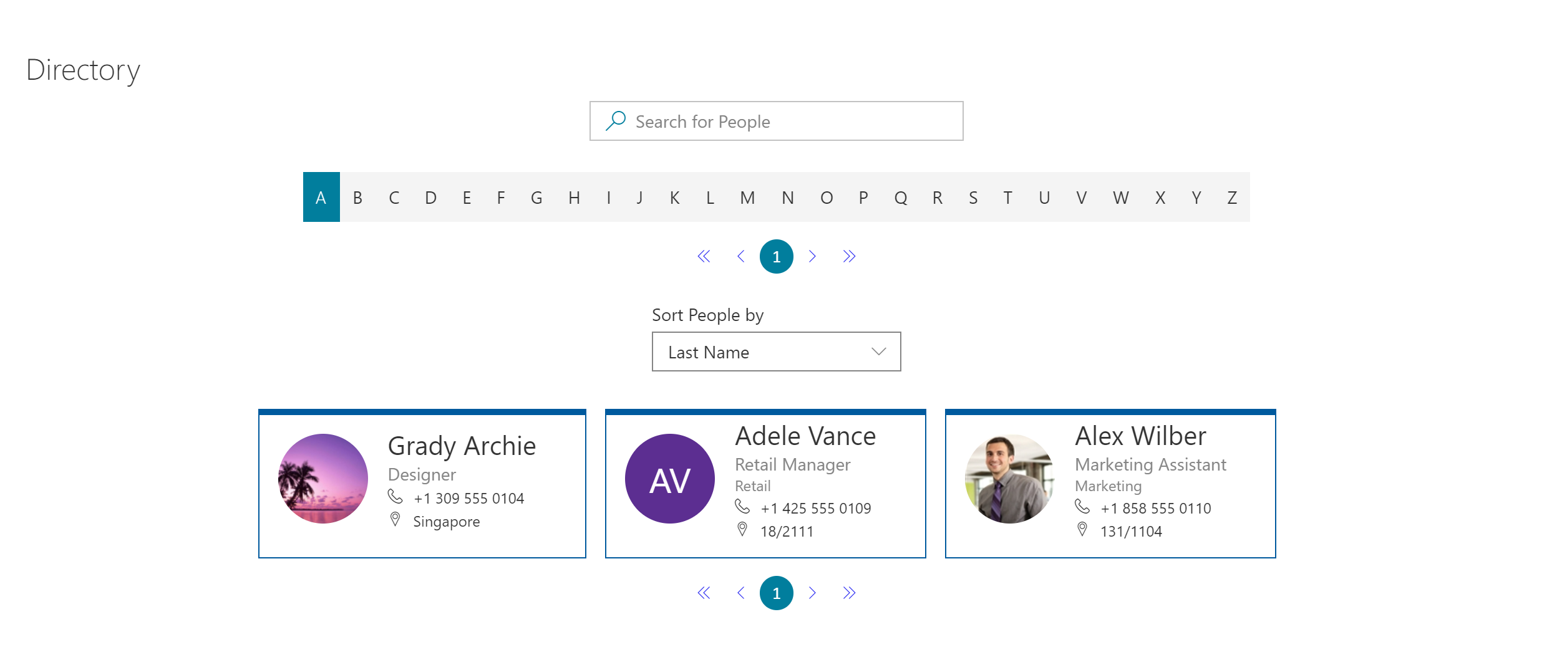The image size is (1557, 670).
Task: Filter directory by letter T
Action: click(x=1007, y=197)
